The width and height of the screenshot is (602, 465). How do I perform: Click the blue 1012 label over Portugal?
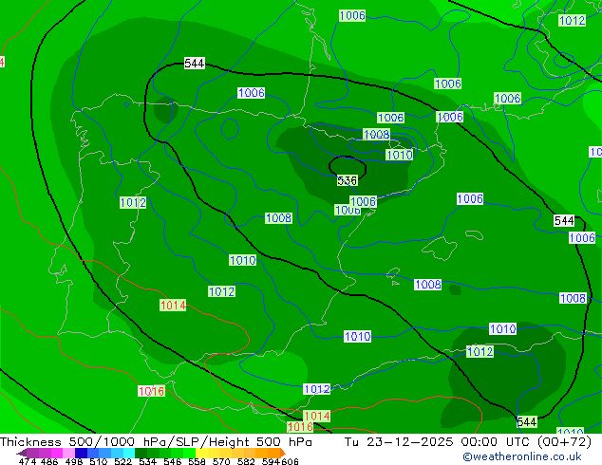click(133, 202)
